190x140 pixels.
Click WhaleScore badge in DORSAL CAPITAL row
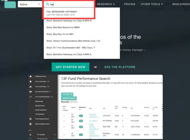(x=81, y=135)
